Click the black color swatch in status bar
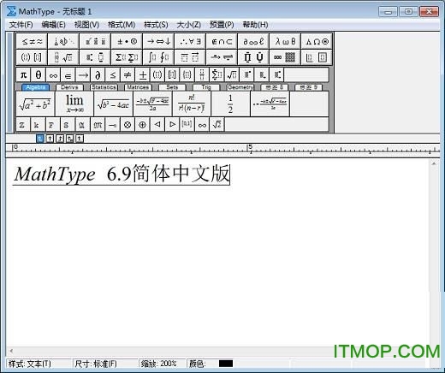This screenshot has height=373, width=445. (x=226, y=364)
